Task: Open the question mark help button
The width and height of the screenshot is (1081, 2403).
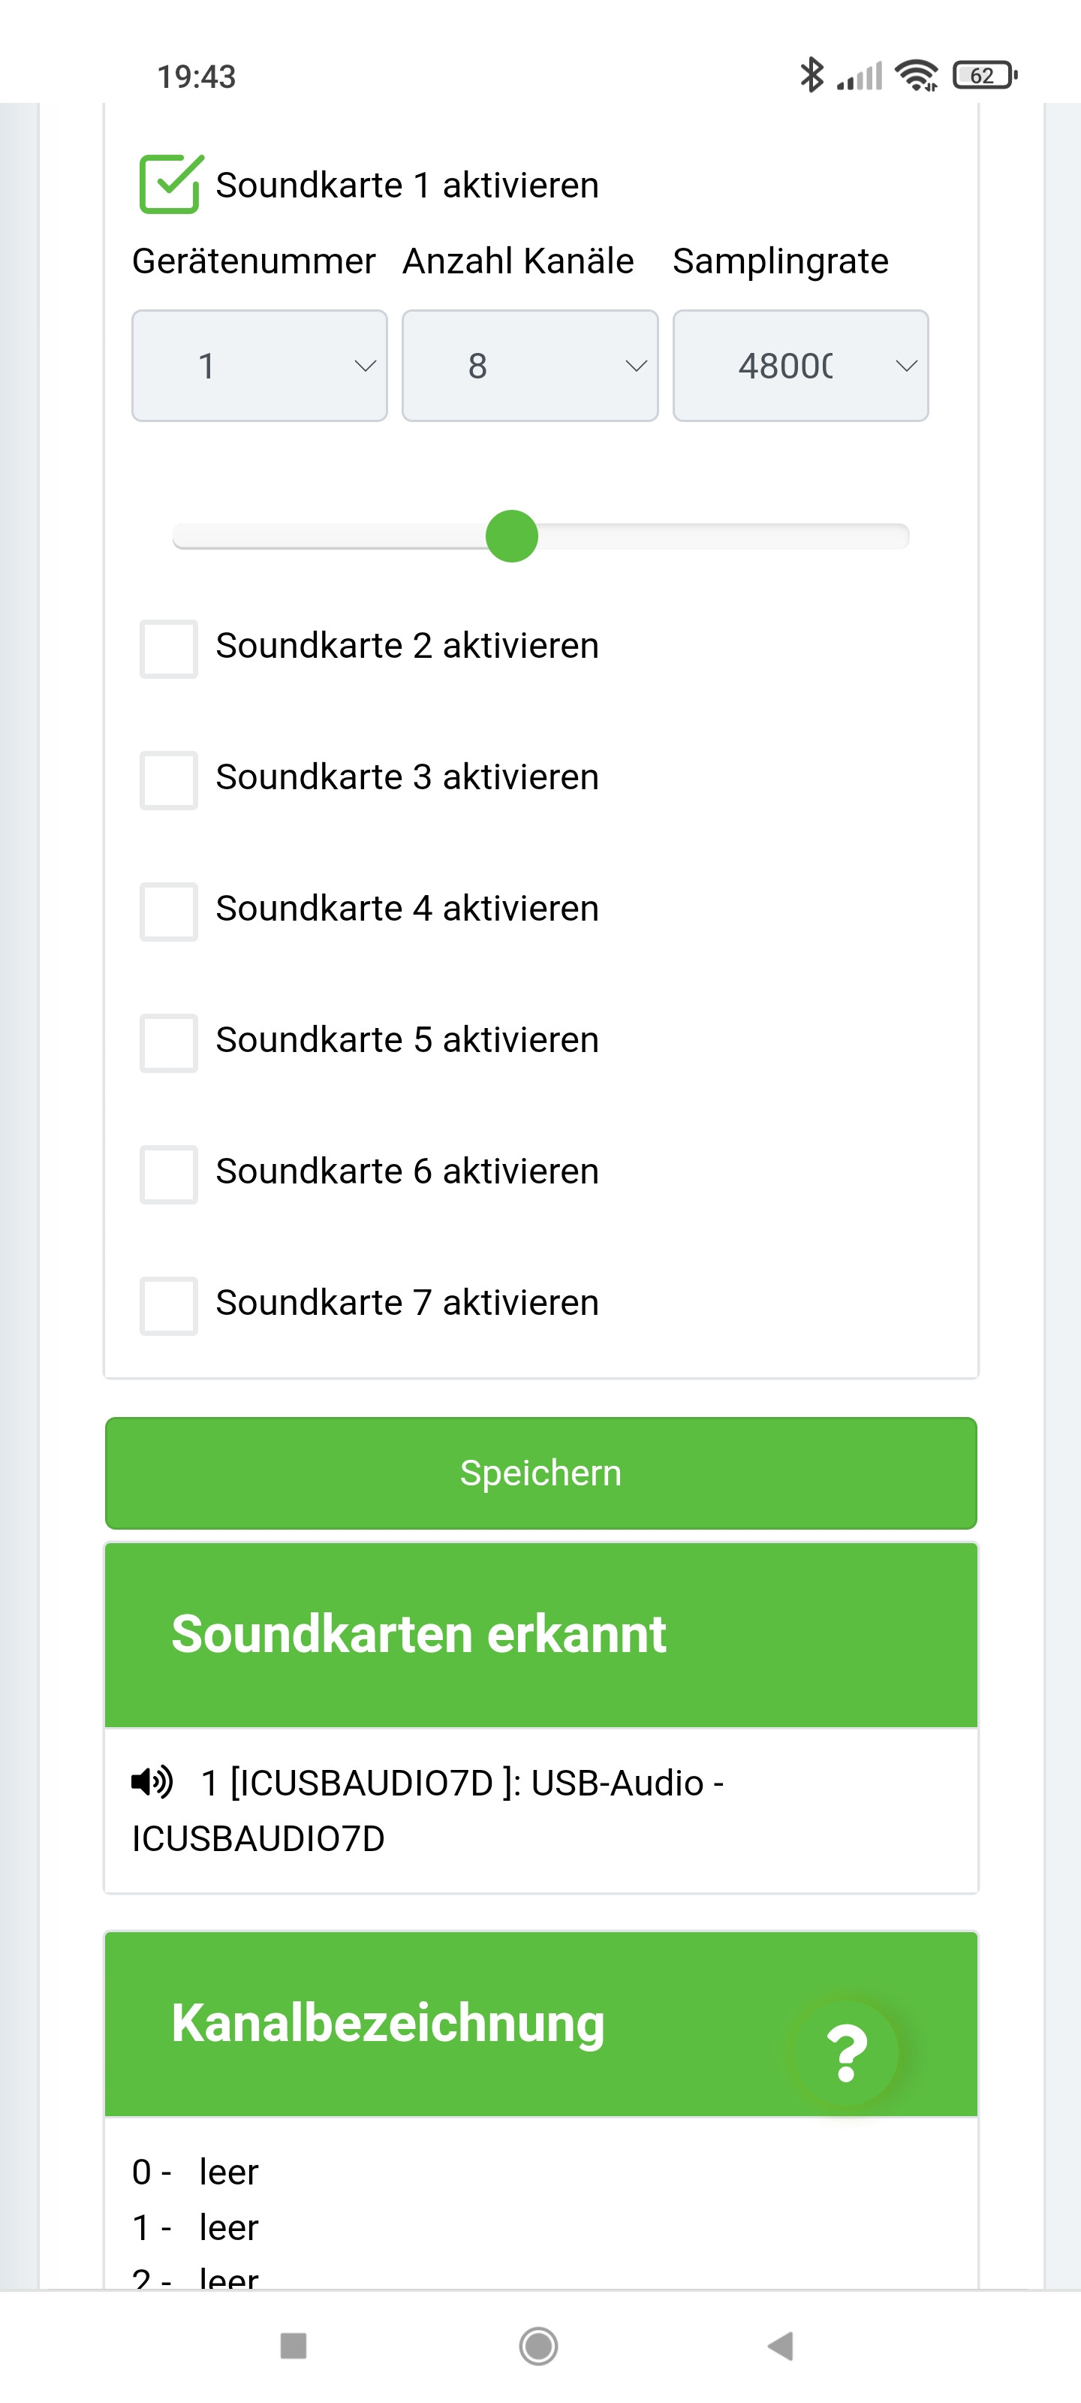Action: click(x=845, y=2052)
